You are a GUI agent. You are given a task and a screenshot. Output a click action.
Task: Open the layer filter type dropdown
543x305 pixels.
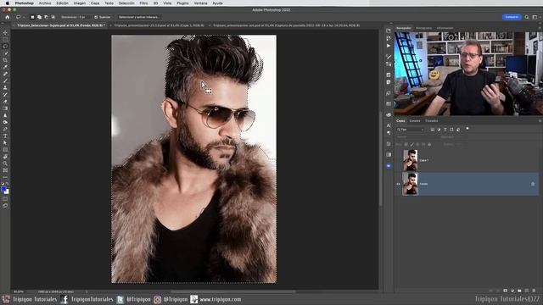411,130
